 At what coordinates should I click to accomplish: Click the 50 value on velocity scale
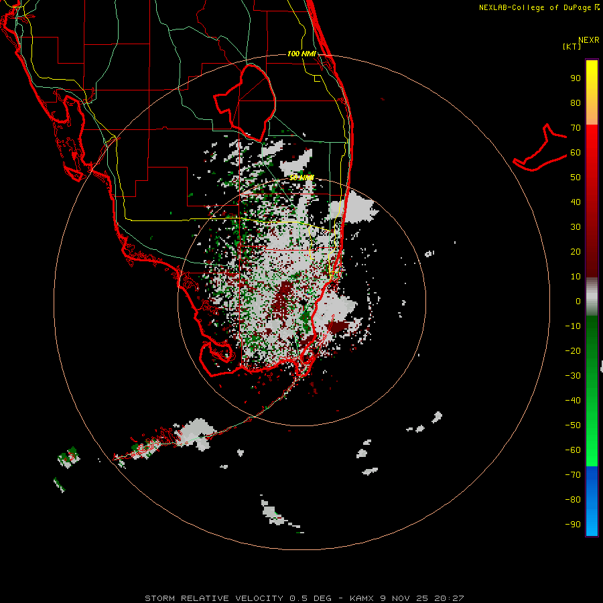click(x=576, y=178)
